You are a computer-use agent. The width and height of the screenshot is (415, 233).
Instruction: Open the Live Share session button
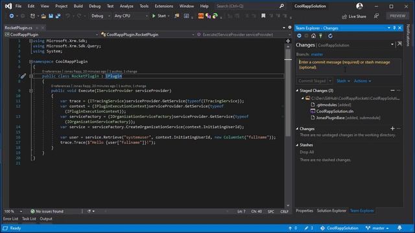pos(354,16)
